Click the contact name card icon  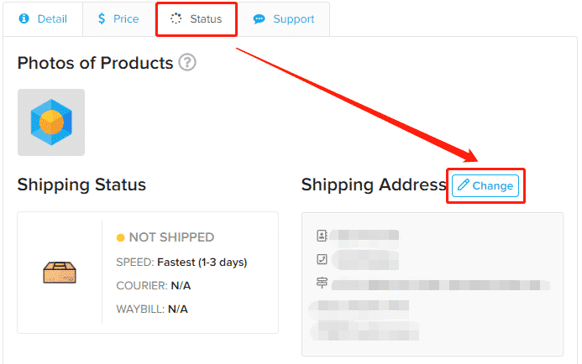click(x=322, y=236)
